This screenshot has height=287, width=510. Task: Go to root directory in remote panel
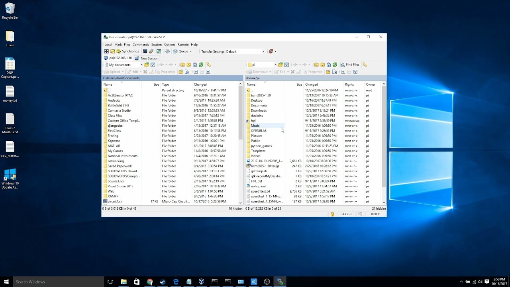(322, 65)
